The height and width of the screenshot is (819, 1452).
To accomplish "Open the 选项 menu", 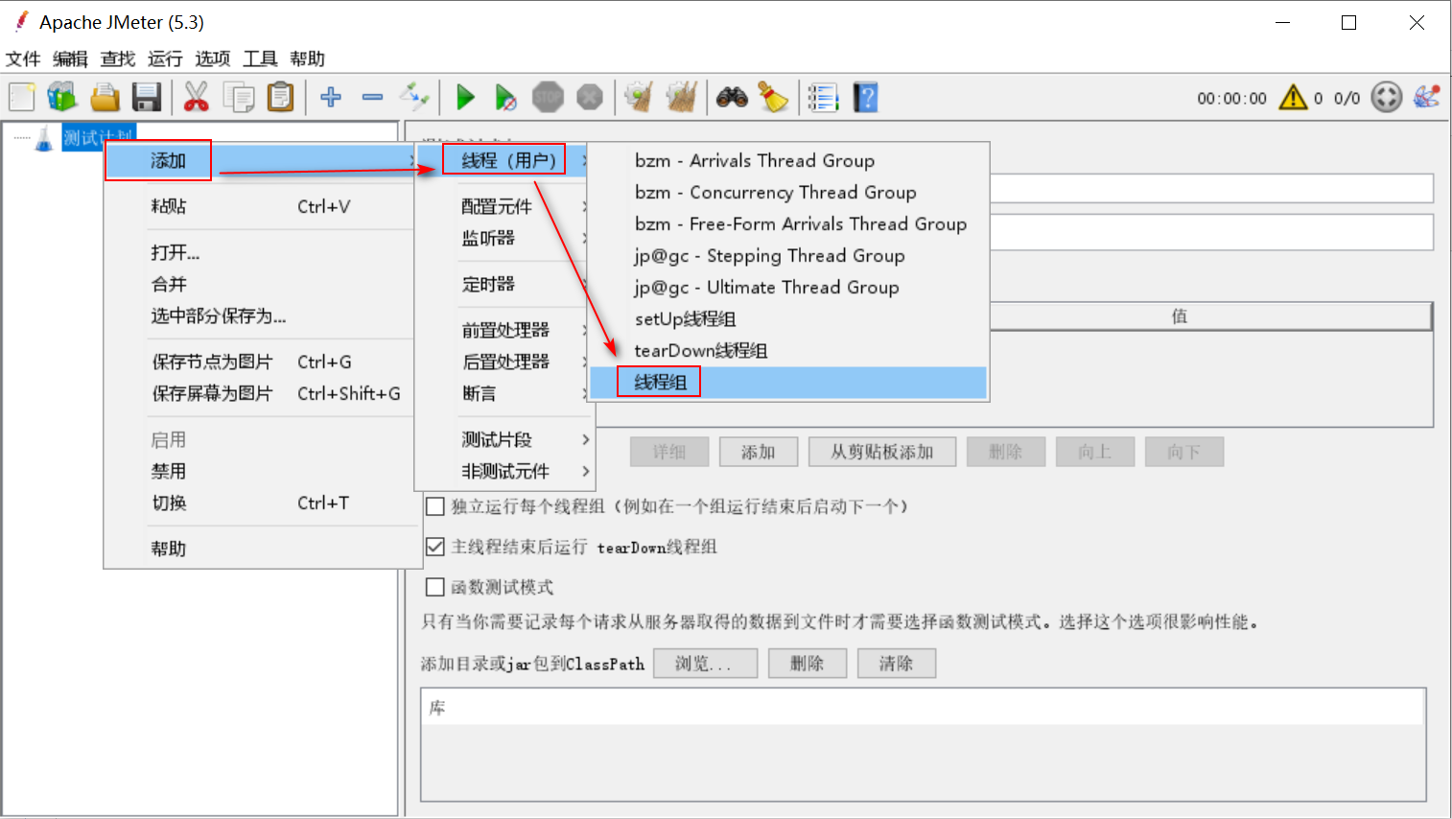I will pos(213,58).
